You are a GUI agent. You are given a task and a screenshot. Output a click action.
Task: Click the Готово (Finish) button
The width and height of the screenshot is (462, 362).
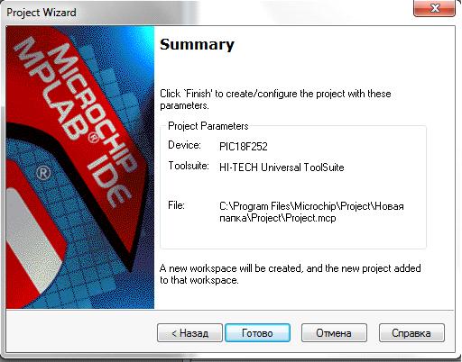click(257, 332)
